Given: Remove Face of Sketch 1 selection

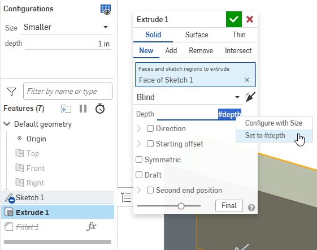Looking at the screenshot, I should (246, 80).
